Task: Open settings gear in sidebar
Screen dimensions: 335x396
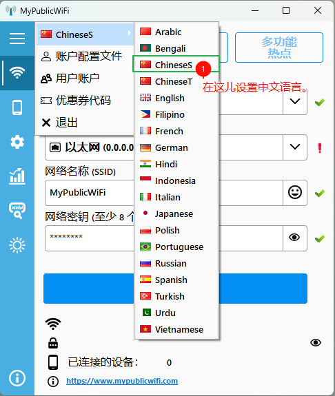Action: click(17, 142)
